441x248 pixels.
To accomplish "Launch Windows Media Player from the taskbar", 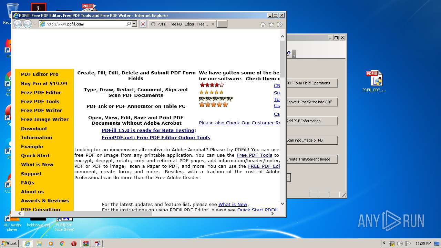I will click(x=51, y=244).
